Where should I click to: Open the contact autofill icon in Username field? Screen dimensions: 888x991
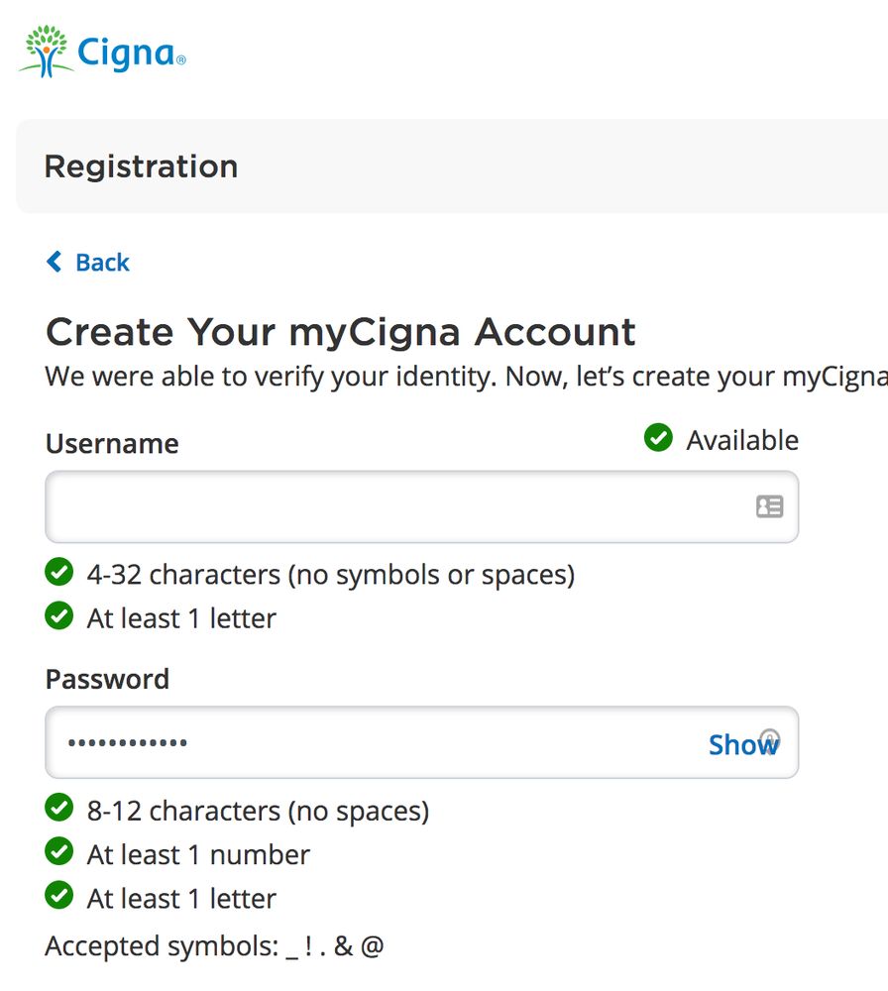[769, 506]
